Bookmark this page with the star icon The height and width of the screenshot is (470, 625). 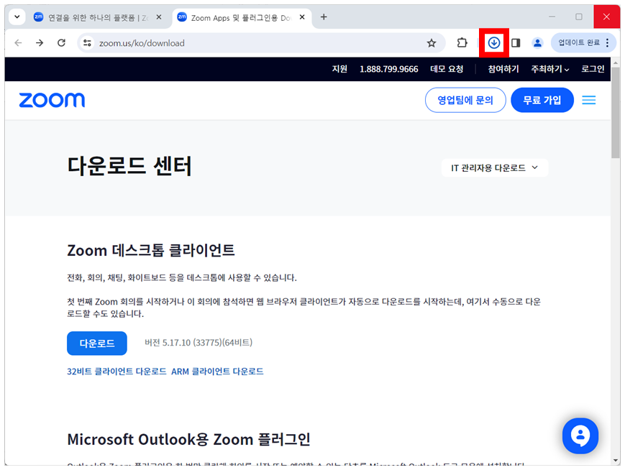point(432,43)
